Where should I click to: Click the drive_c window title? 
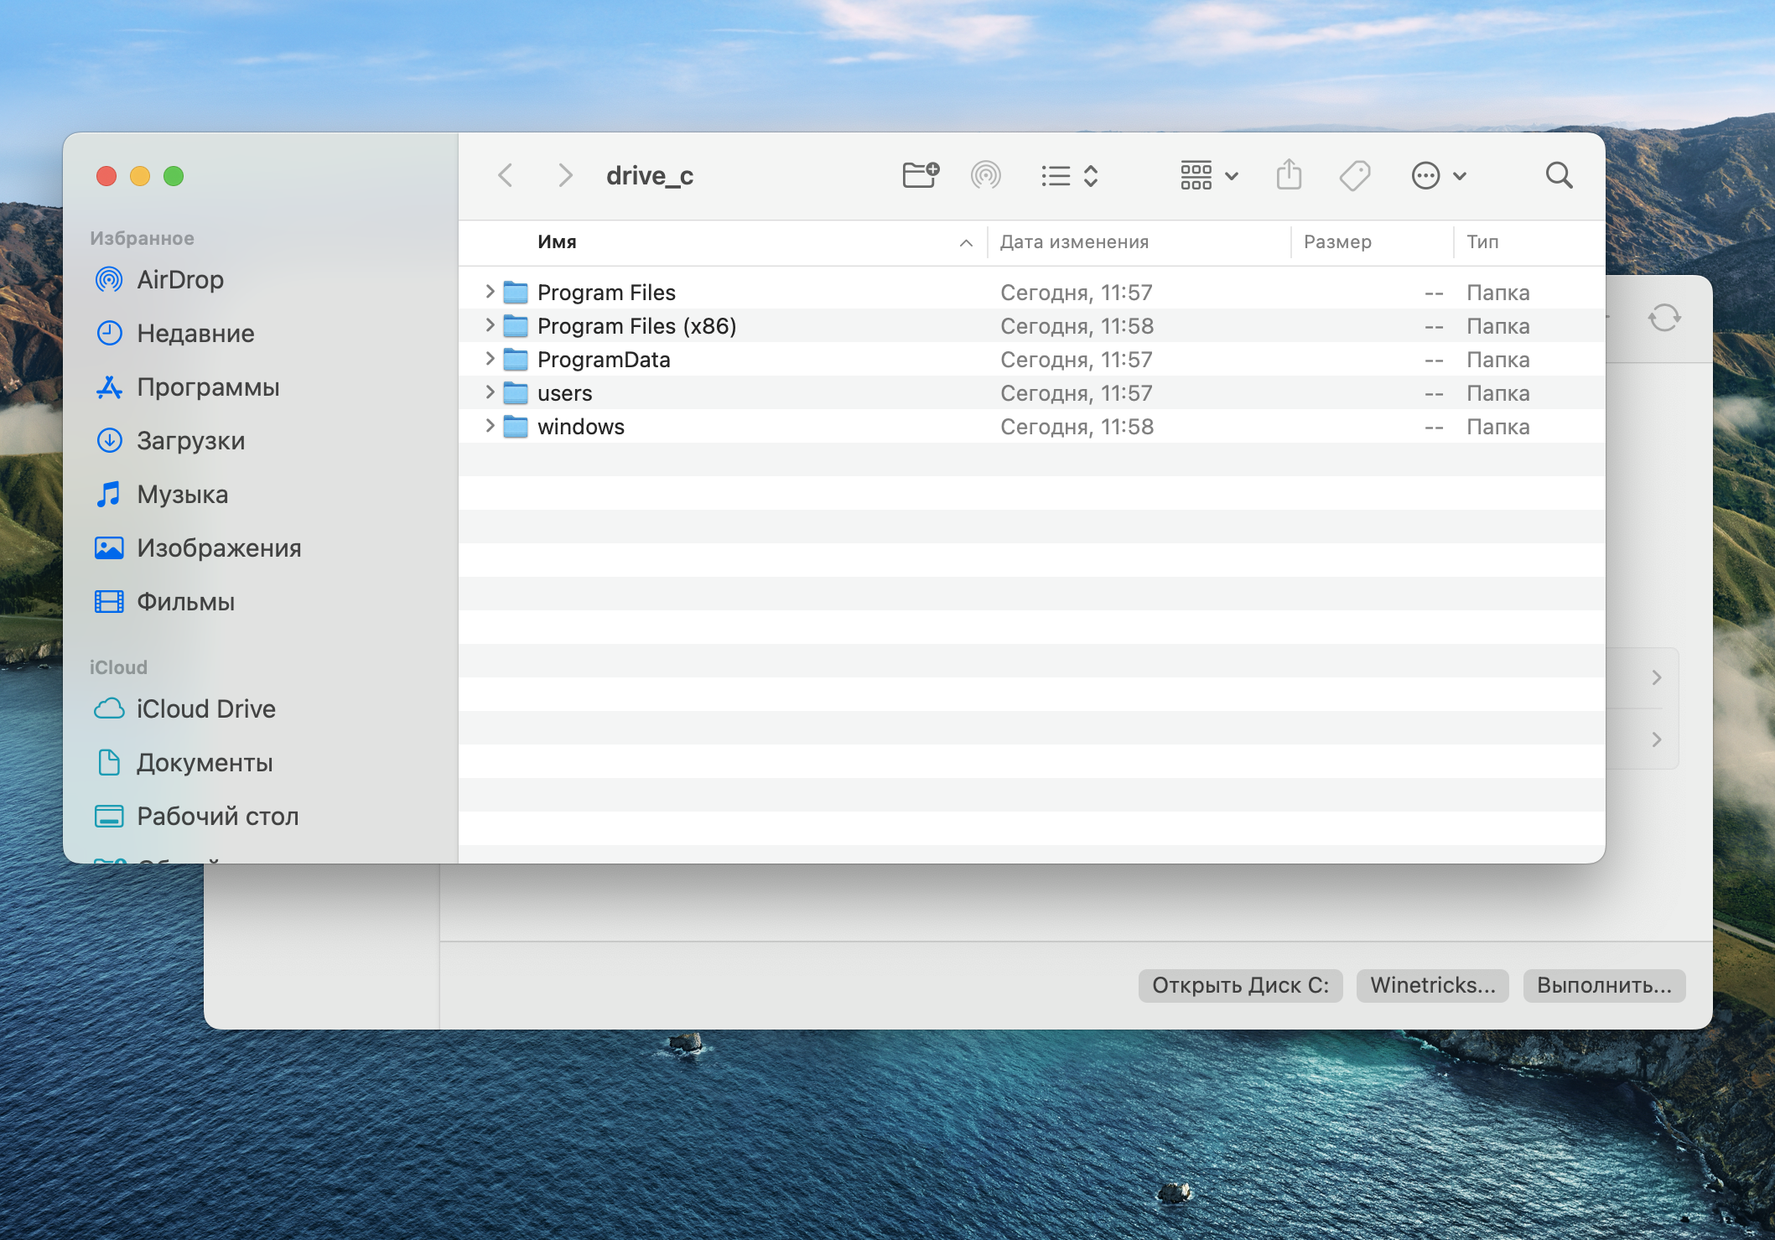(650, 176)
